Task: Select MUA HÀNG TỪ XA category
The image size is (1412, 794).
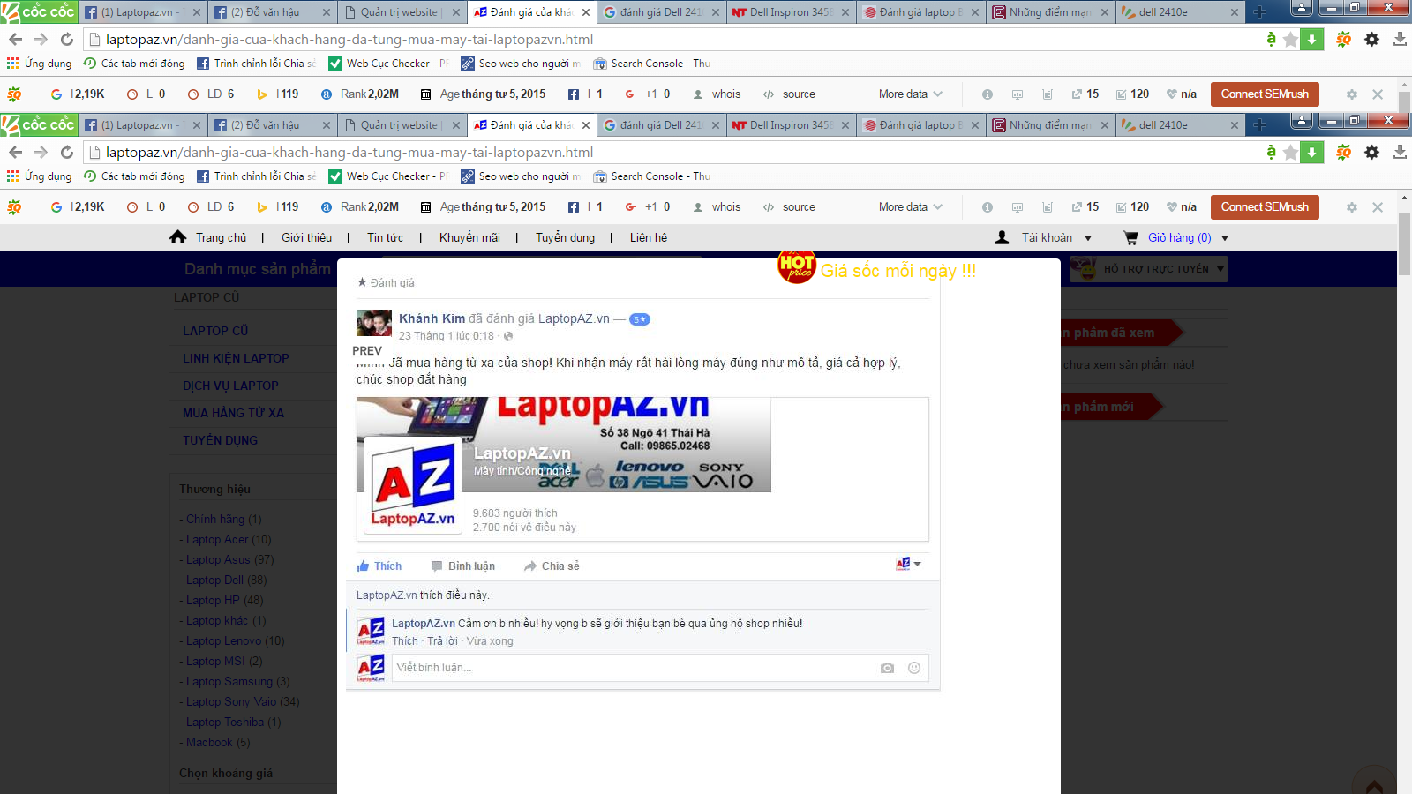Action: tap(233, 413)
